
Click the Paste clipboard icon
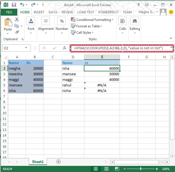tap(8, 22)
